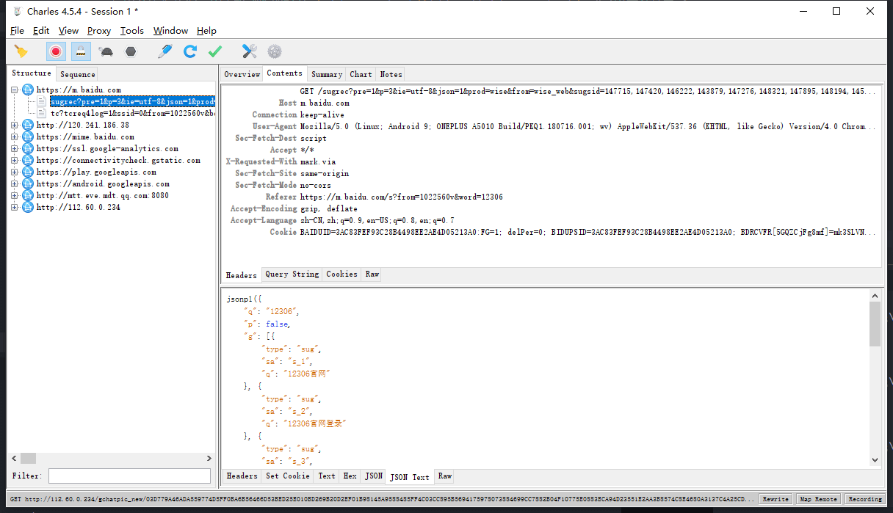Expand the http://112.60.0.234 node

(15, 207)
